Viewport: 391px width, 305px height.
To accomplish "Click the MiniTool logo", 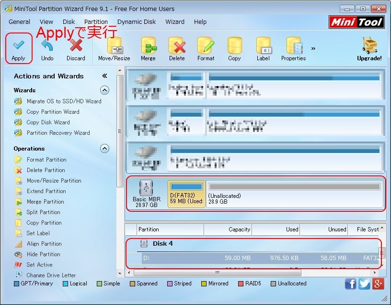I will point(356,22).
